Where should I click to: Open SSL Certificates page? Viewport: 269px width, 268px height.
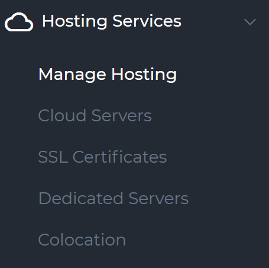pyautogui.click(x=102, y=157)
